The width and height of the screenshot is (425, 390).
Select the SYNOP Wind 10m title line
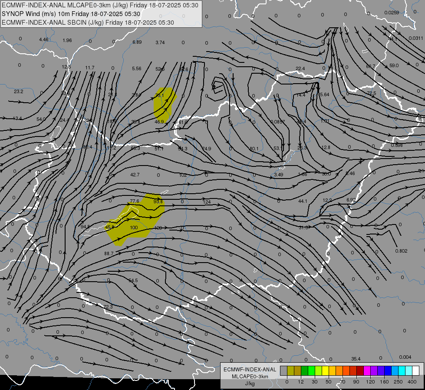[x=71, y=14]
